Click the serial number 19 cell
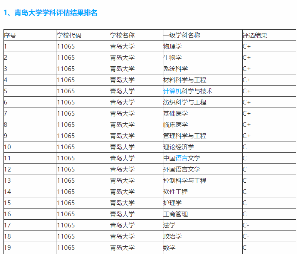 30,247
